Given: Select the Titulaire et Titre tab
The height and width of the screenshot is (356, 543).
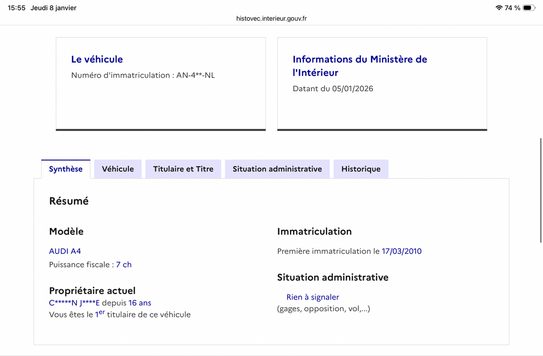Looking at the screenshot, I should [183, 169].
